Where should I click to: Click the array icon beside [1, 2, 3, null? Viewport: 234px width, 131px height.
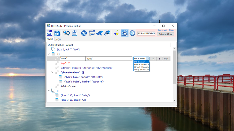tap(53, 49)
